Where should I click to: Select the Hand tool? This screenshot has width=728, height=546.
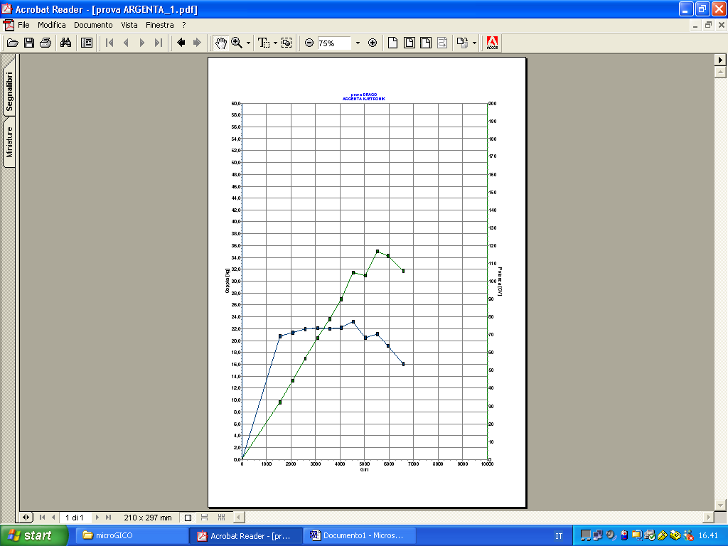pos(221,43)
